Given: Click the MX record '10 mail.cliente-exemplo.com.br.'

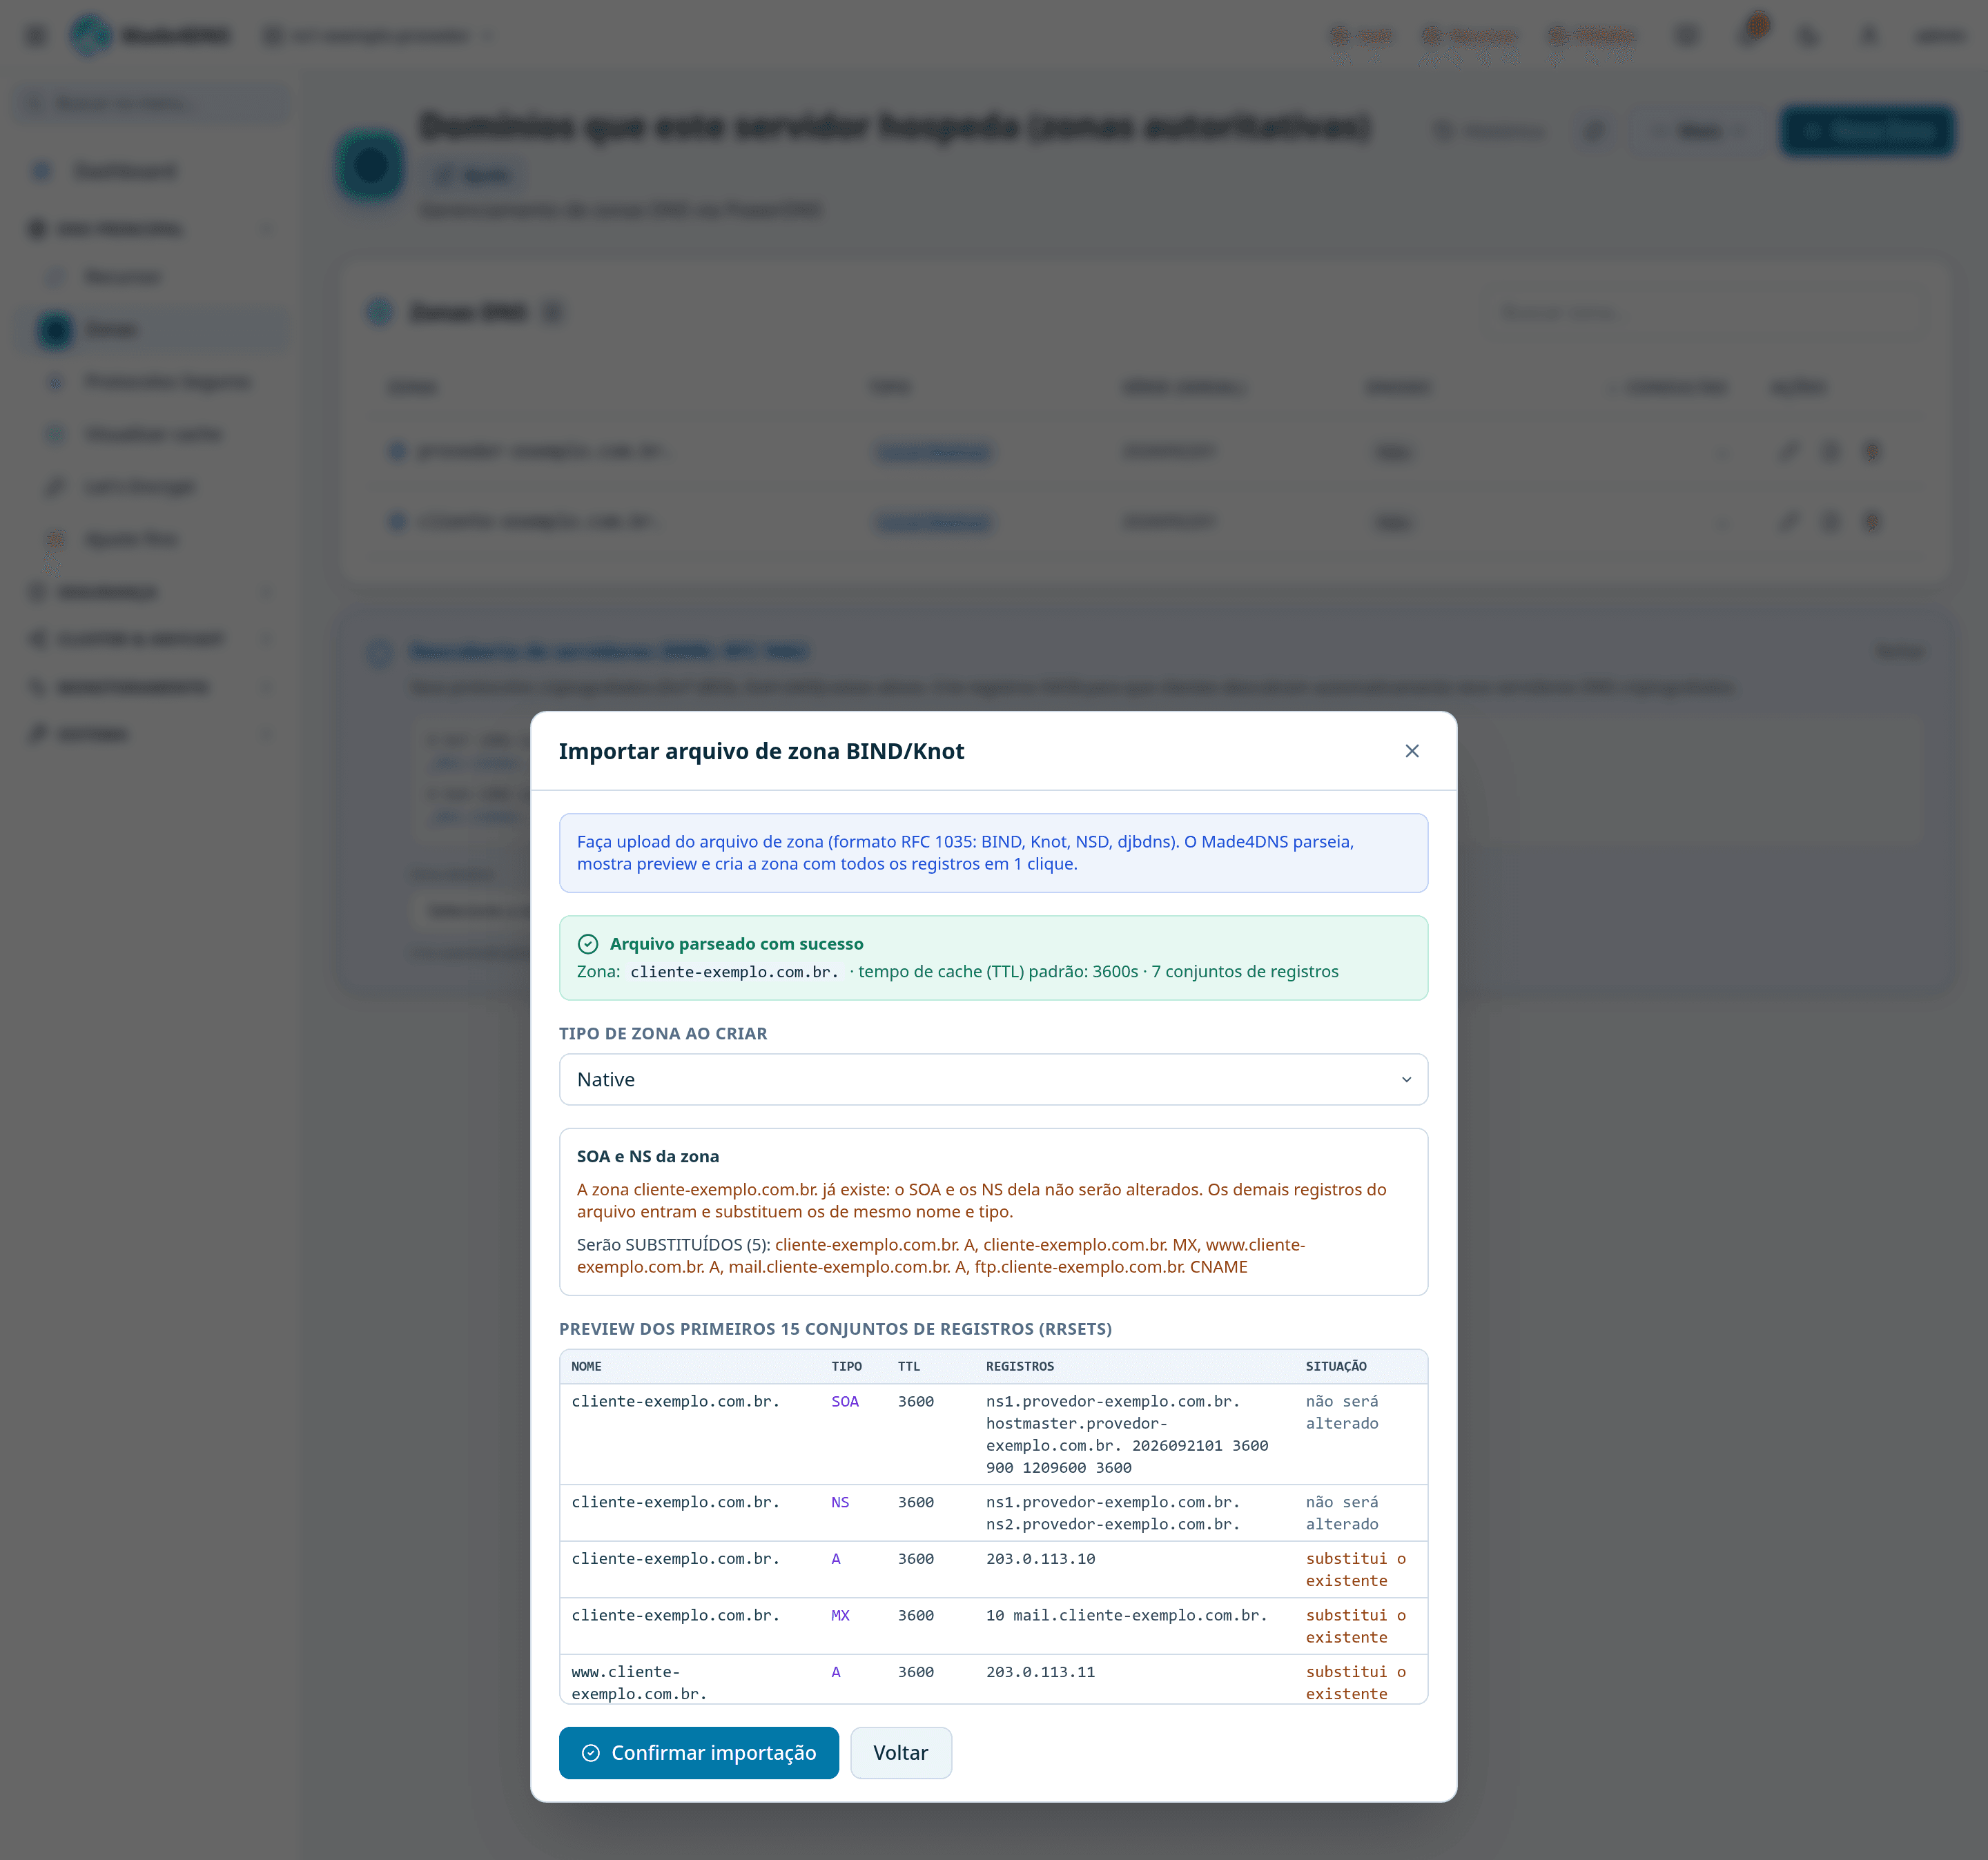Looking at the screenshot, I should coord(1126,1616).
